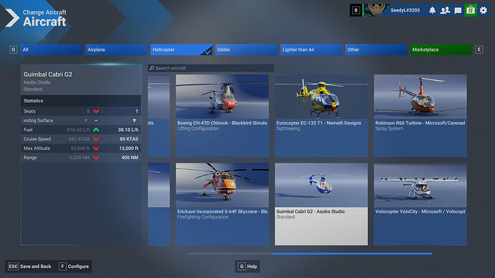
Task: Click the Max Altitude value 13,000 ft
Action: click(x=128, y=148)
